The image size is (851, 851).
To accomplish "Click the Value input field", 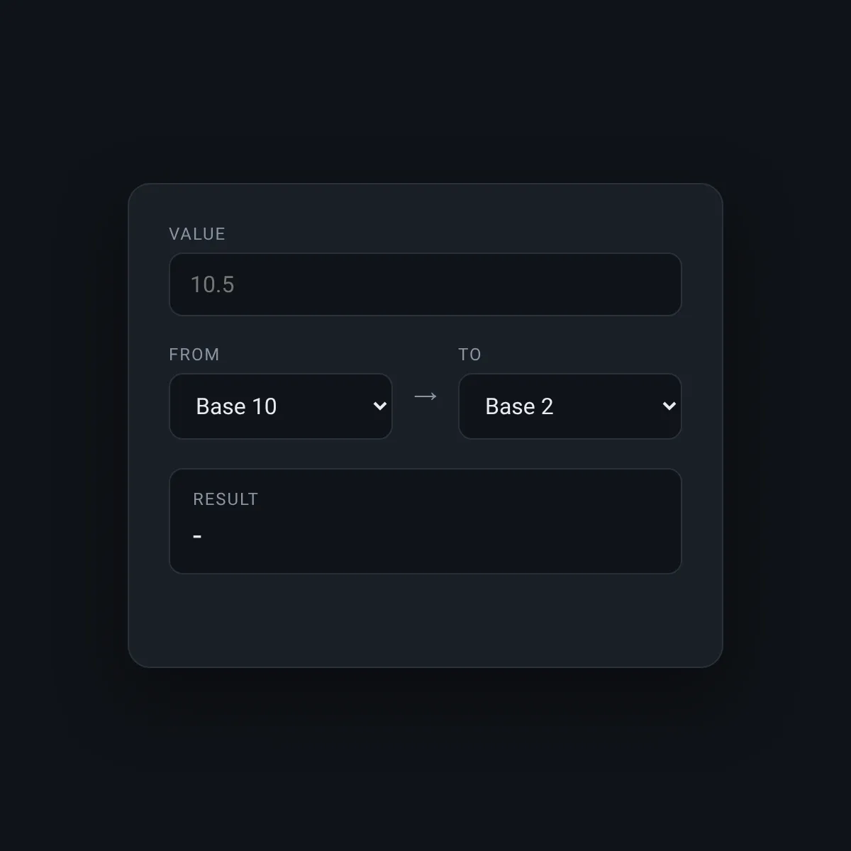I will point(425,284).
